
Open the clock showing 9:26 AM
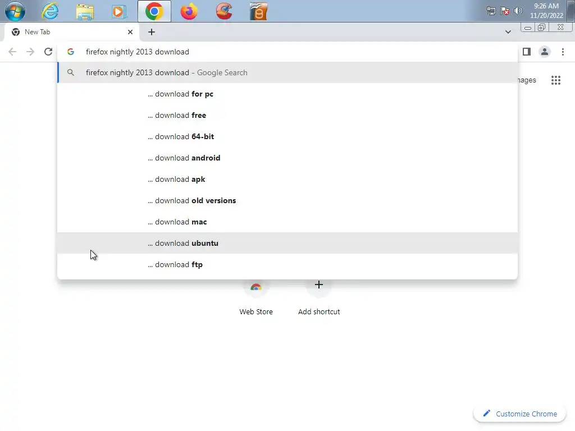coord(546,11)
